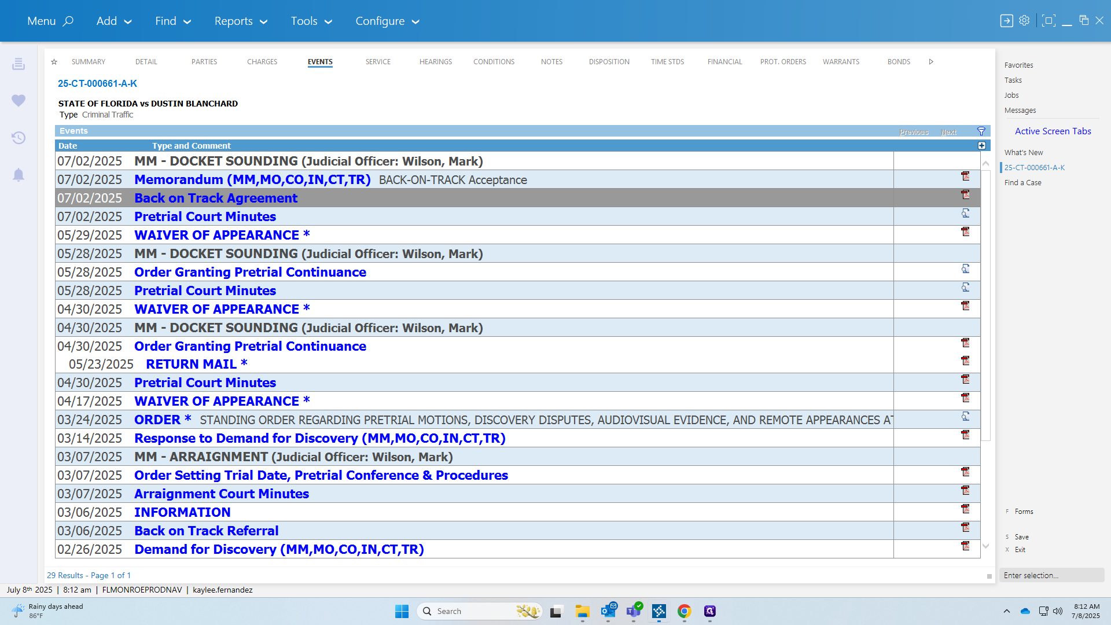Open PDF icon for Back on Track Referral
Viewport: 1111px width, 625px height.
click(965, 527)
